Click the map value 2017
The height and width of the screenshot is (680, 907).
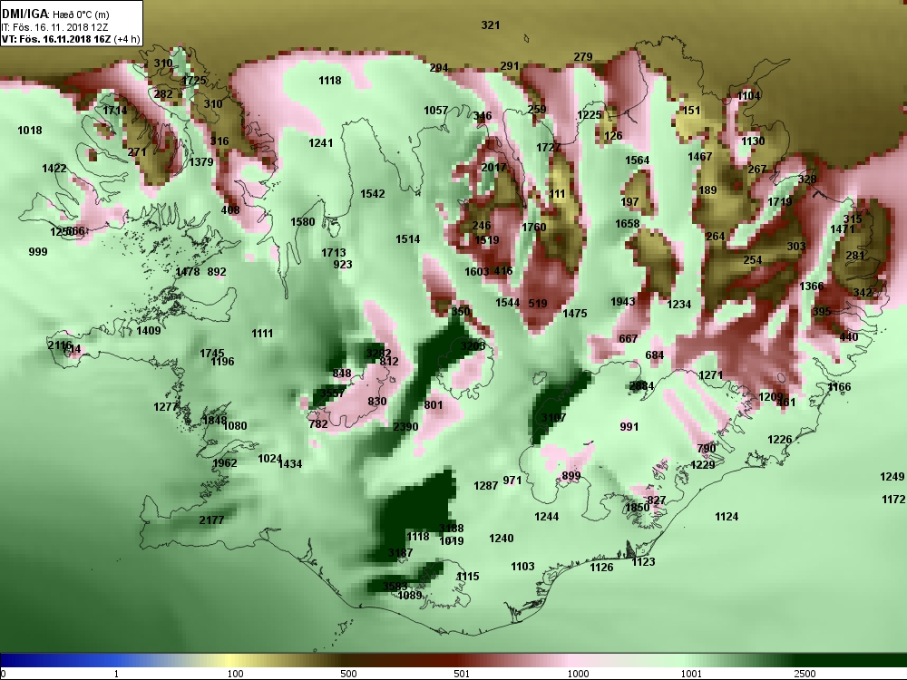click(x=493, y=167)
